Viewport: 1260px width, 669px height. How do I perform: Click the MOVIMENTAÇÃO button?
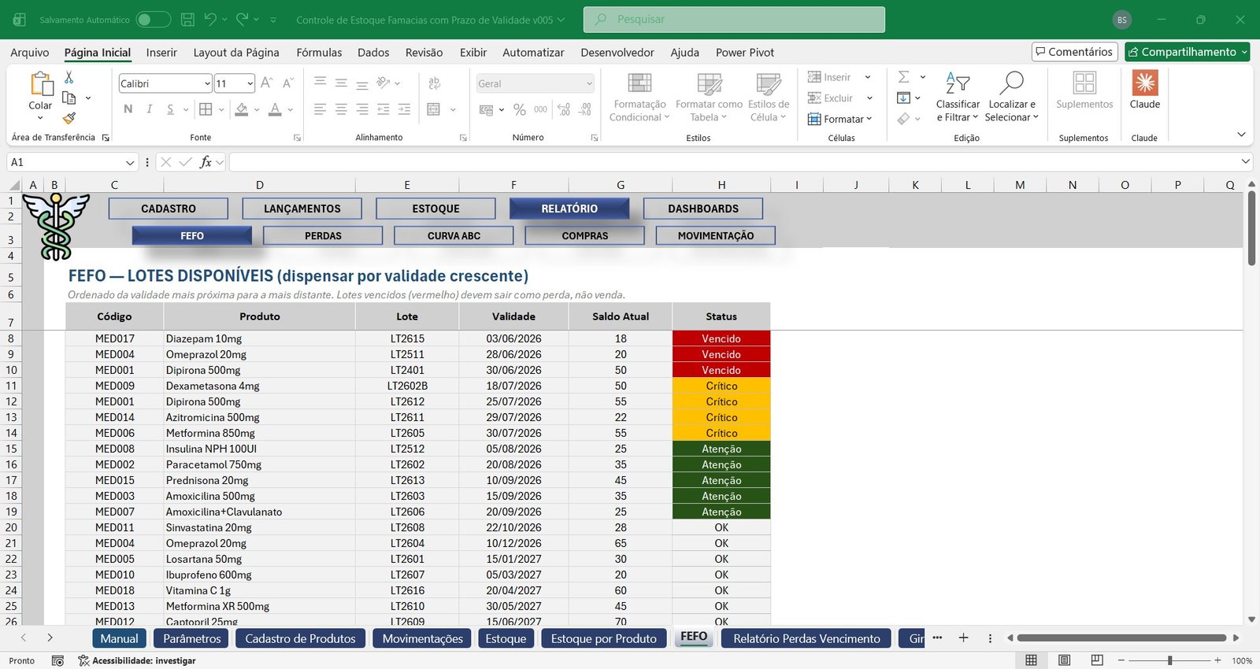[716, 235]
